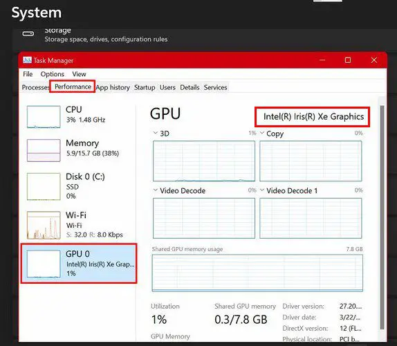Open the Storage drive icon in Settings

pos(28,34)
